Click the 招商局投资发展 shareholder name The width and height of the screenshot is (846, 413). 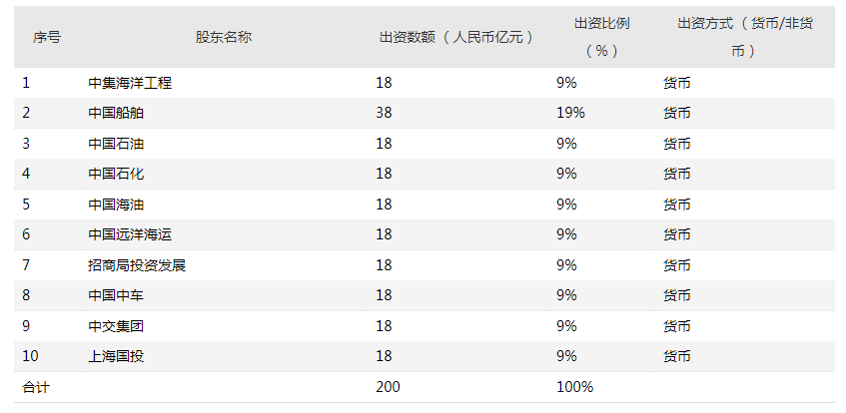point(137,265)
